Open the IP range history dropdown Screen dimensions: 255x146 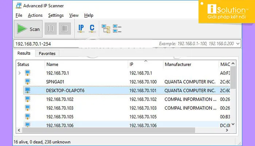(238, 44)
